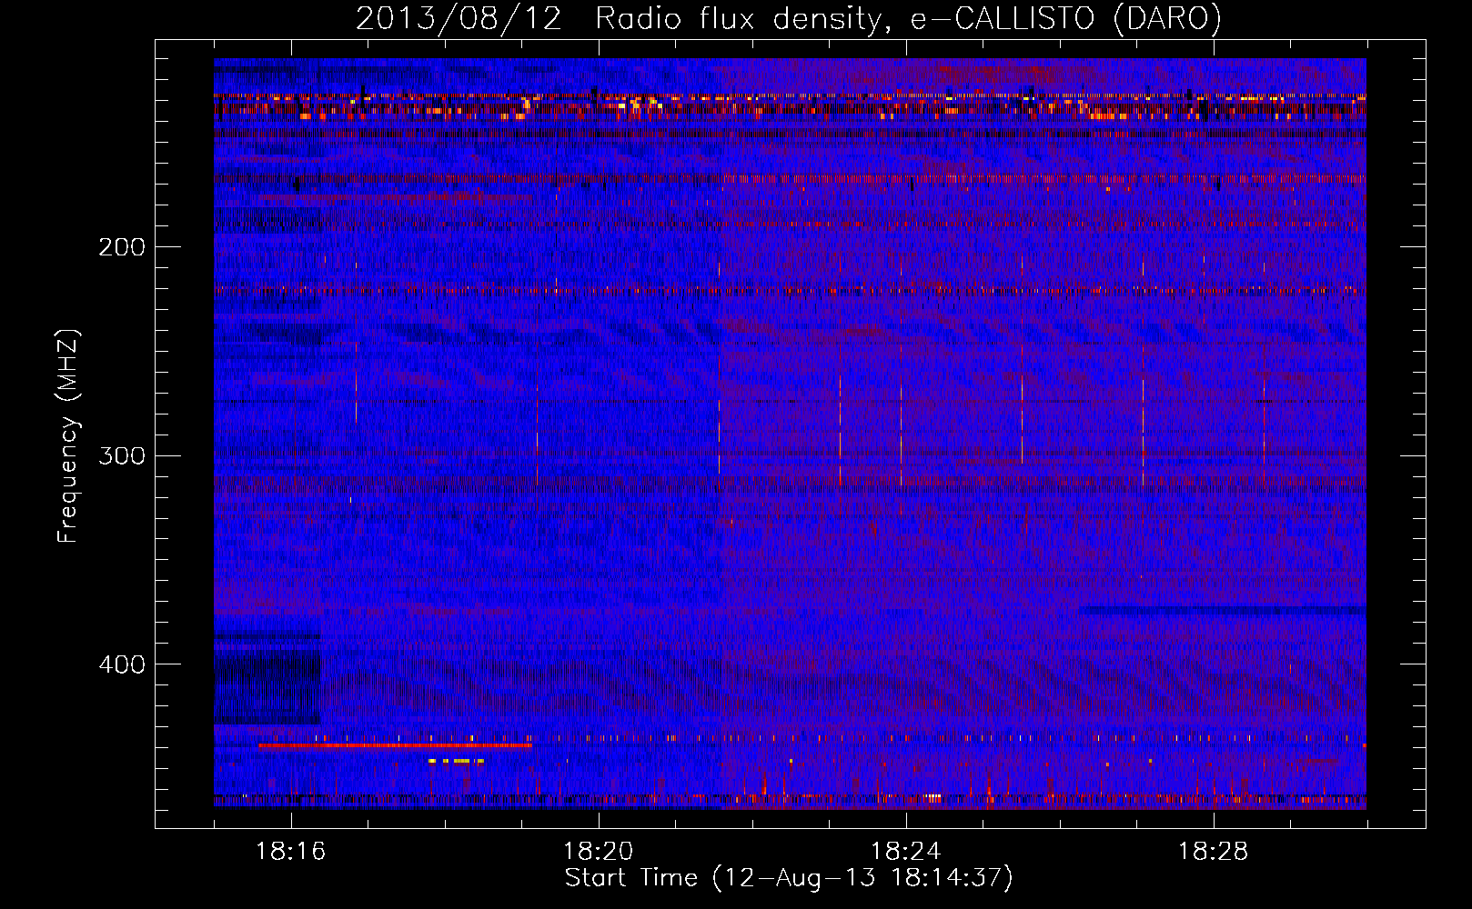Click the plot title '2013/08/12 Radio flux density, e-CALLISTO (DARO)'
The image size is (1472, 909).
point(788,19)
